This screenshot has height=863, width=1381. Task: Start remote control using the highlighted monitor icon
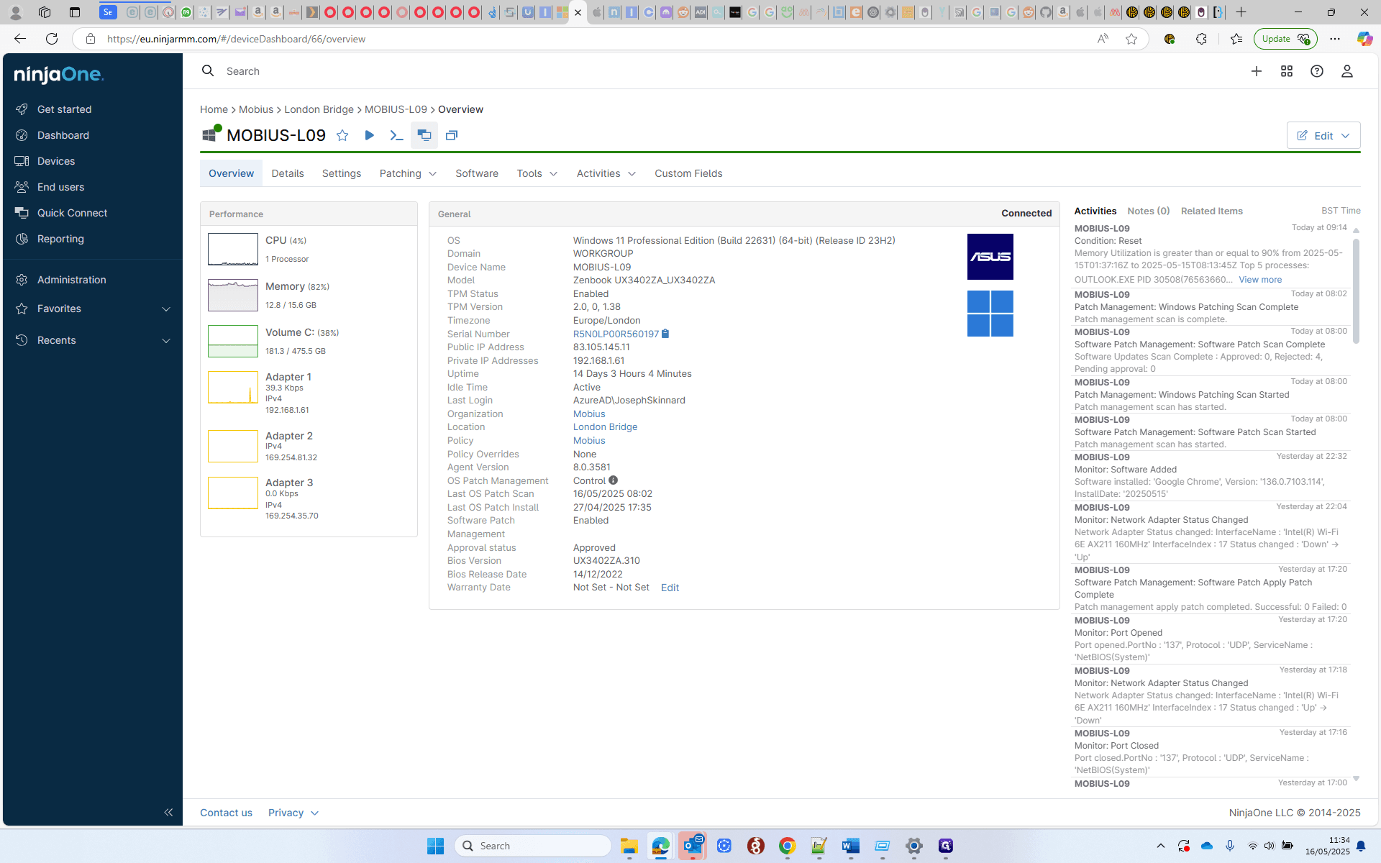click(424, 135)
